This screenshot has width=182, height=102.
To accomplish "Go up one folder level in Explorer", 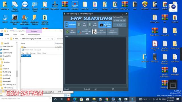I will coord(8,39).
